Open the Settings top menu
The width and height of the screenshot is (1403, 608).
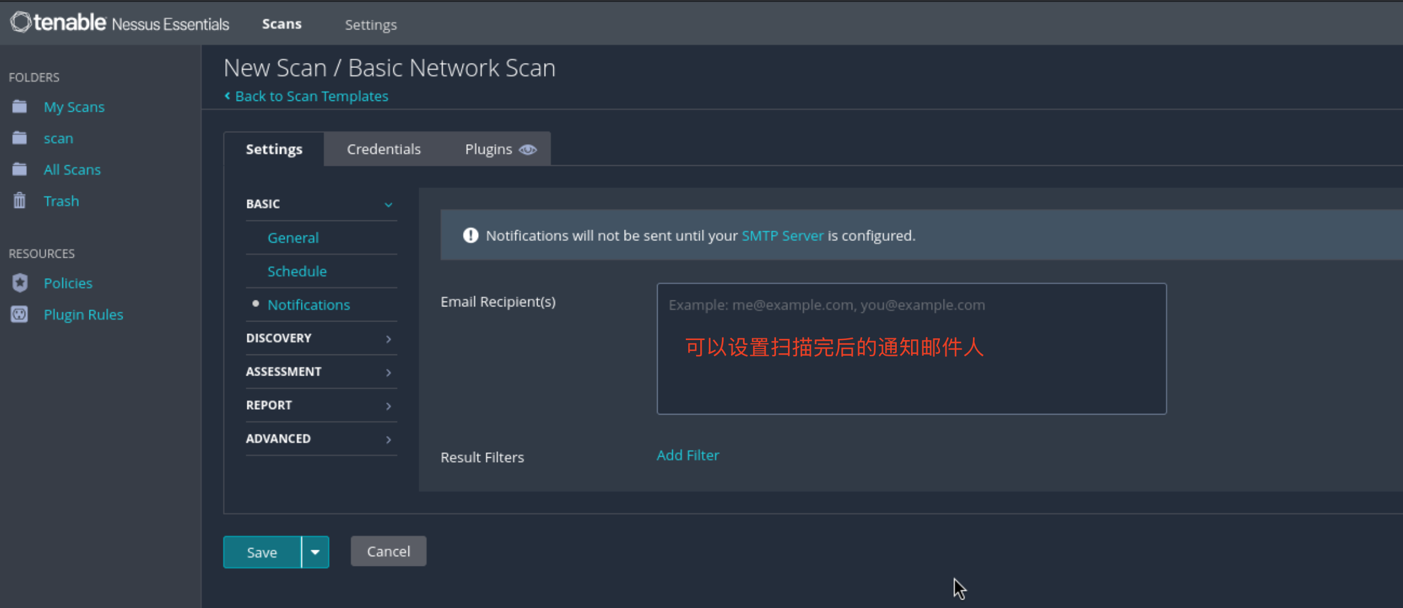pos(371,25)
